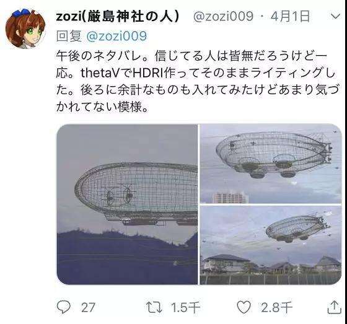Image resolution: width=347 pixels, height=324 pixels.
Task: Open the 27 replies count
Action: coord(88,308)
